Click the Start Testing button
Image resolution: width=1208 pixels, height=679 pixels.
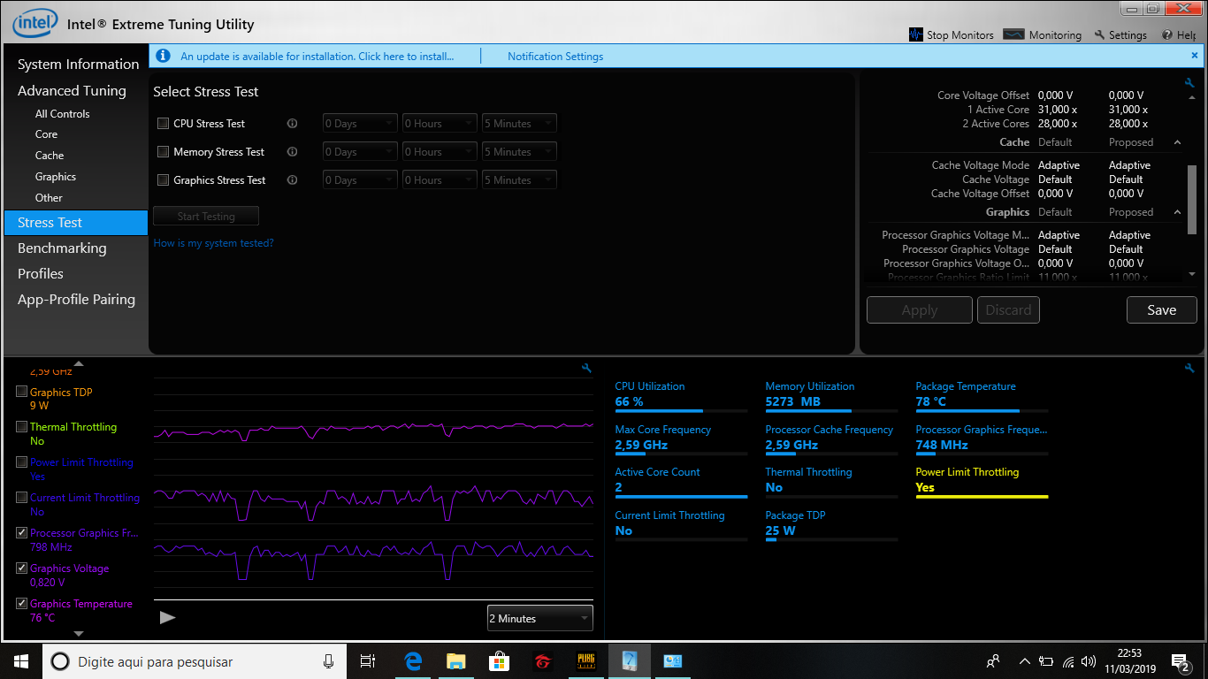206,217
